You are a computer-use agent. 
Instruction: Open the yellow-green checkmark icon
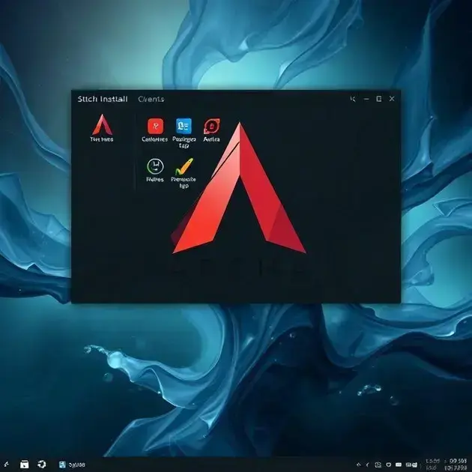pos(184,166)
